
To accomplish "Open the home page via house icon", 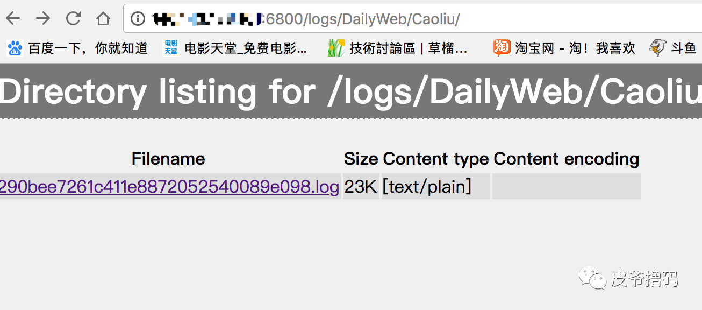I will click(103, 19).
